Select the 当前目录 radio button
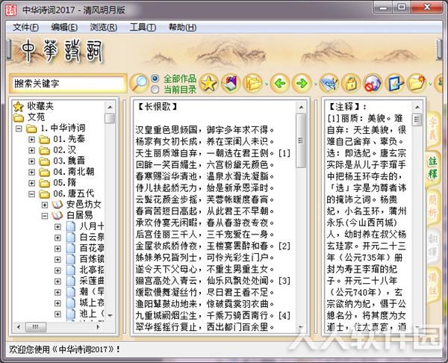Viewport: 448px width, 363px height. tap(155, 90)
